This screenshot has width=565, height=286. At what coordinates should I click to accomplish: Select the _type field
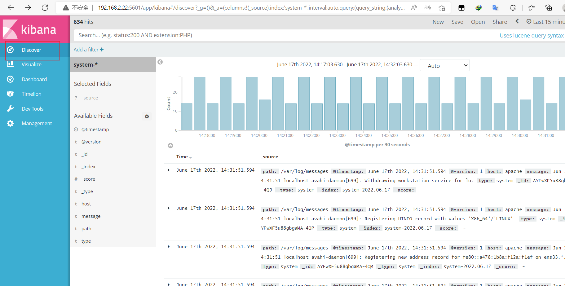(87, 191)
